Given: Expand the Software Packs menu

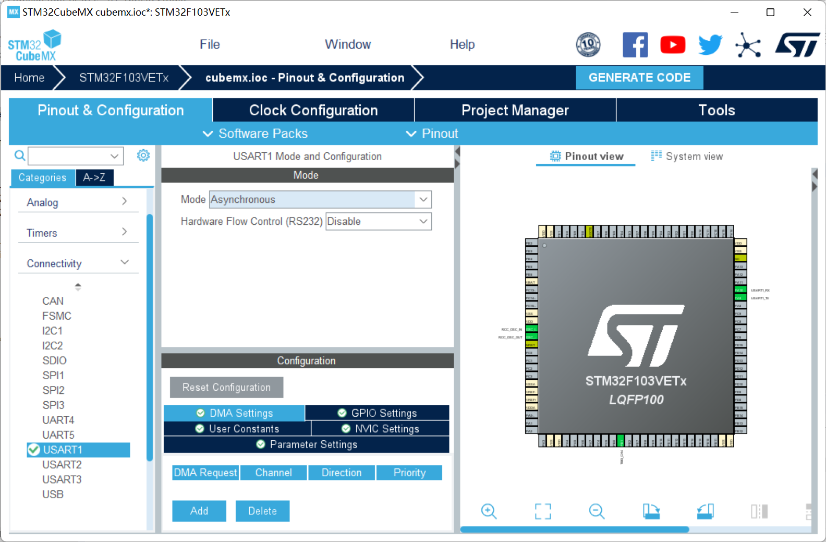Looking at the screenshot, I should (255, 134).
